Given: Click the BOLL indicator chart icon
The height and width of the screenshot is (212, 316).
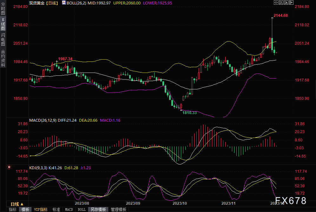Looking at the screenshot, I should pos(64,3).
